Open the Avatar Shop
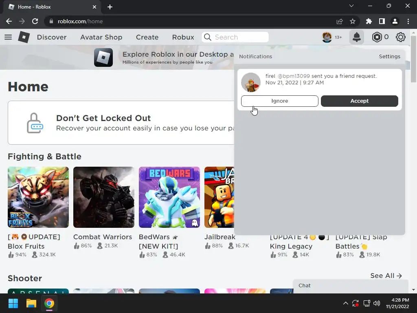The height and width of the screenshot is (313, 417). click(x=101, y=37)
